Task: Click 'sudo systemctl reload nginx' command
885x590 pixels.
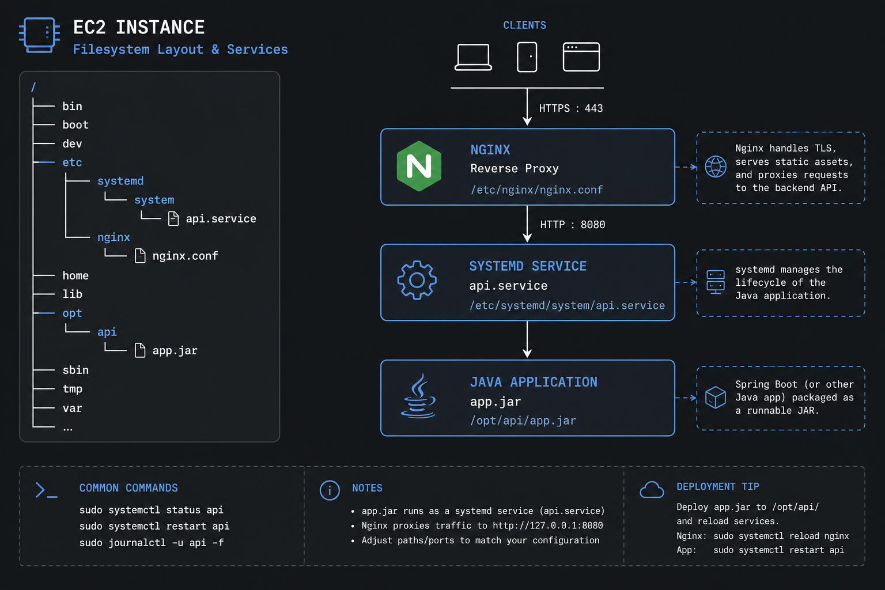Action: (781, 536)
